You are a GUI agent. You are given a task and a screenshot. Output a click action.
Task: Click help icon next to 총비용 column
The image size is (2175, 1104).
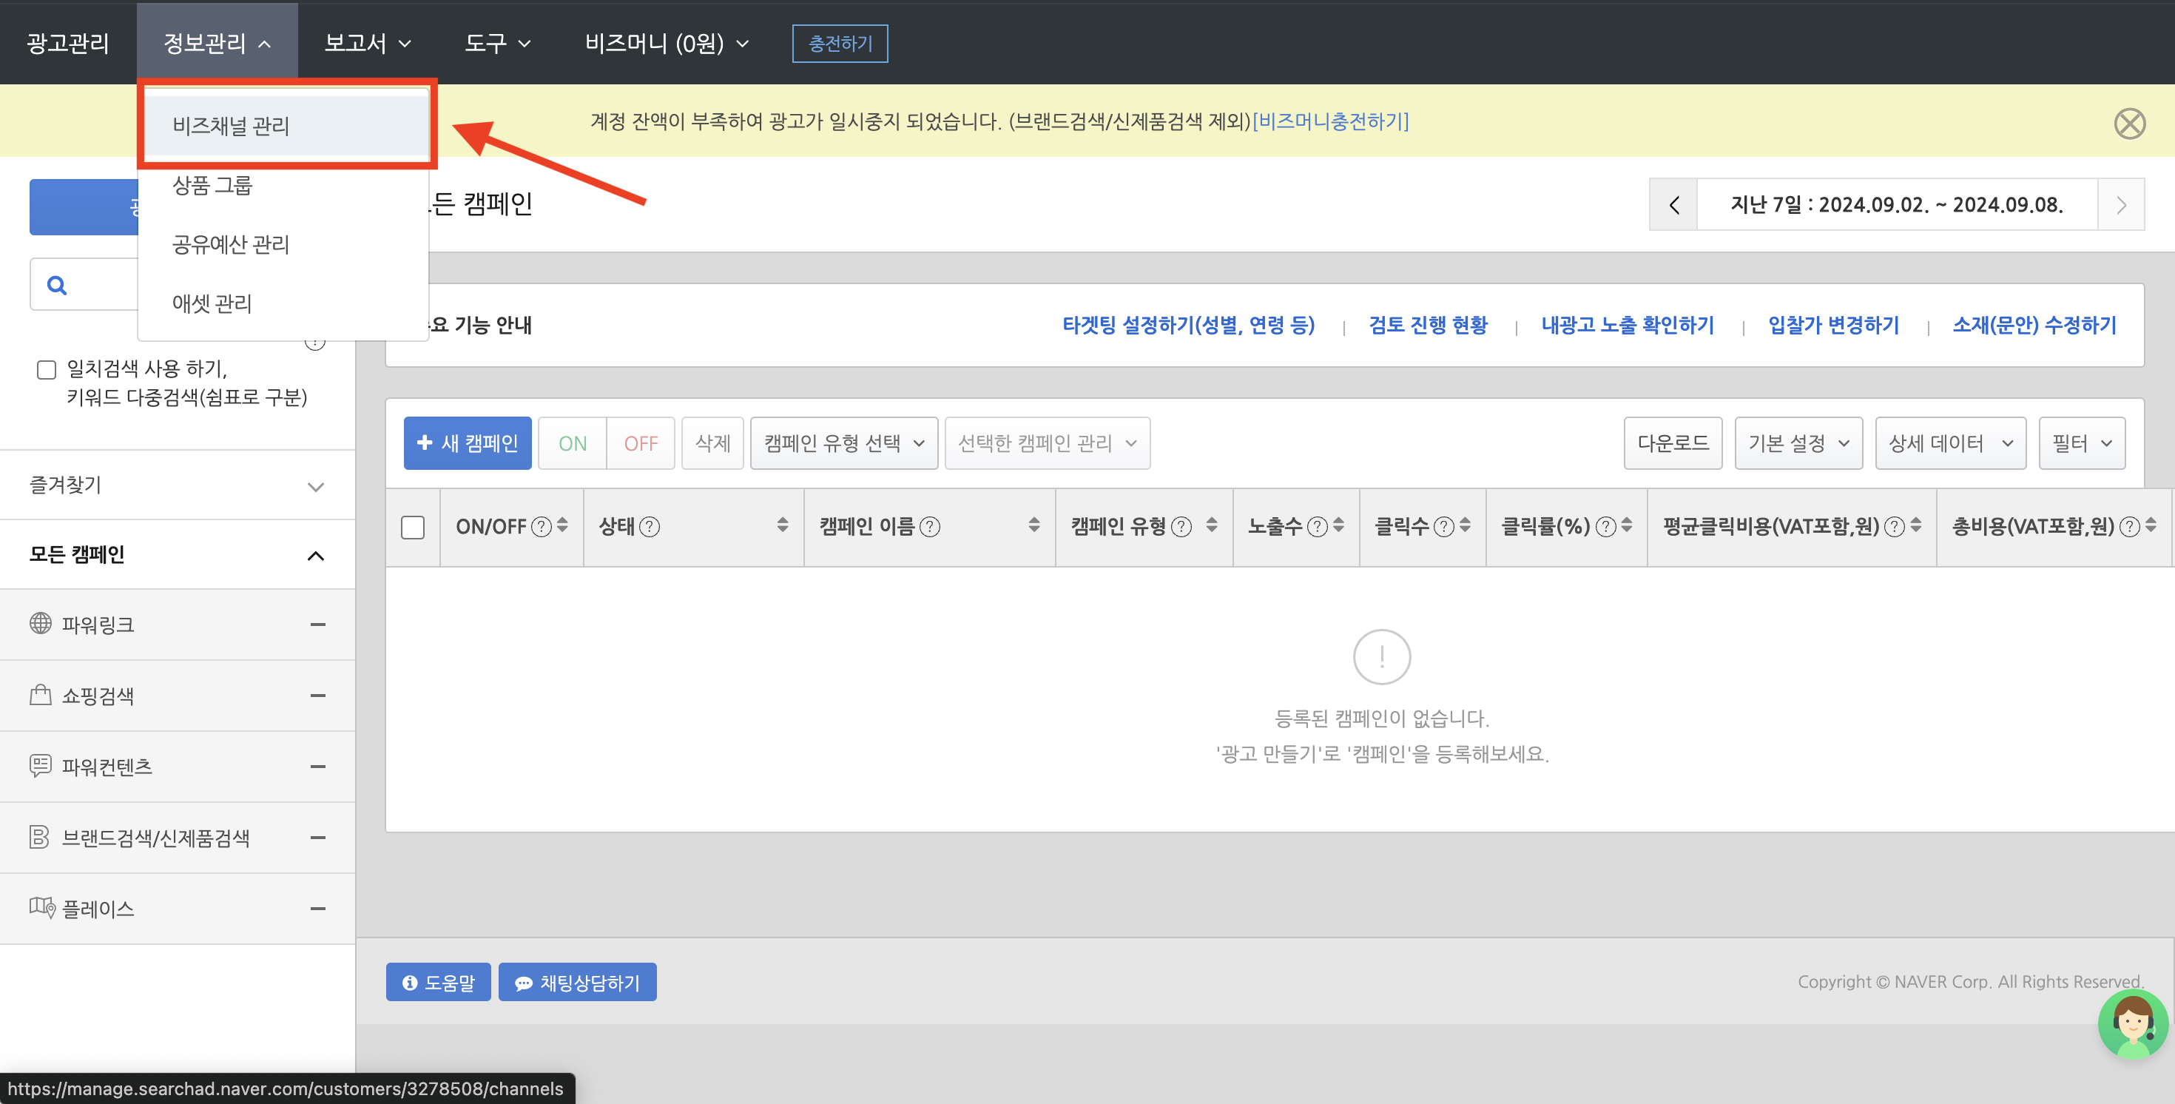(2131, 526)
